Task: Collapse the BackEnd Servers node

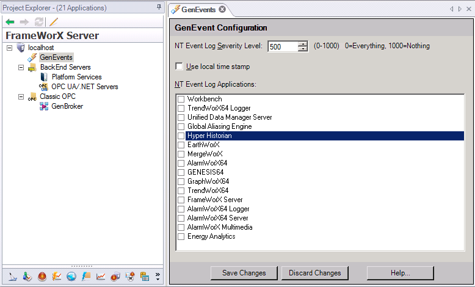Action: pyautogui.click(x=21, y=67)
